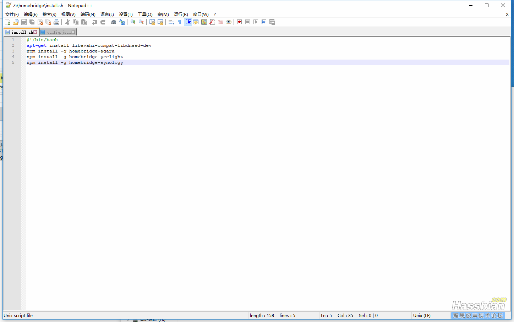Open the 工具(O) menu
The width and height of the screenshot is (514, 322).
(x=145, y=15)
